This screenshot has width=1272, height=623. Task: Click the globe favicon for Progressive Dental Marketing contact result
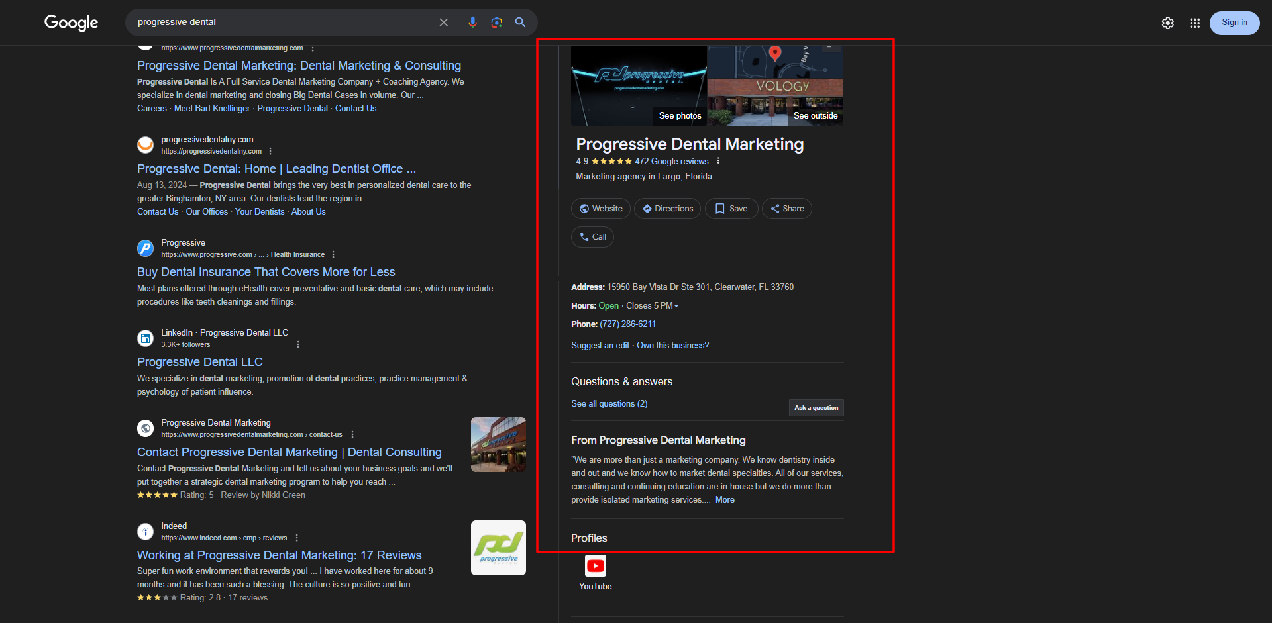(x=145, y=428)
